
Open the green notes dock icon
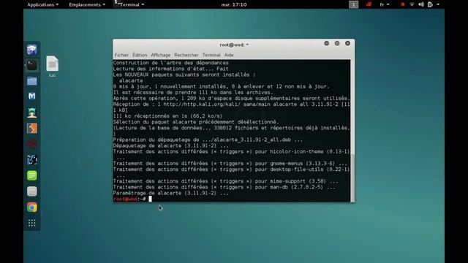click(32, 175)
